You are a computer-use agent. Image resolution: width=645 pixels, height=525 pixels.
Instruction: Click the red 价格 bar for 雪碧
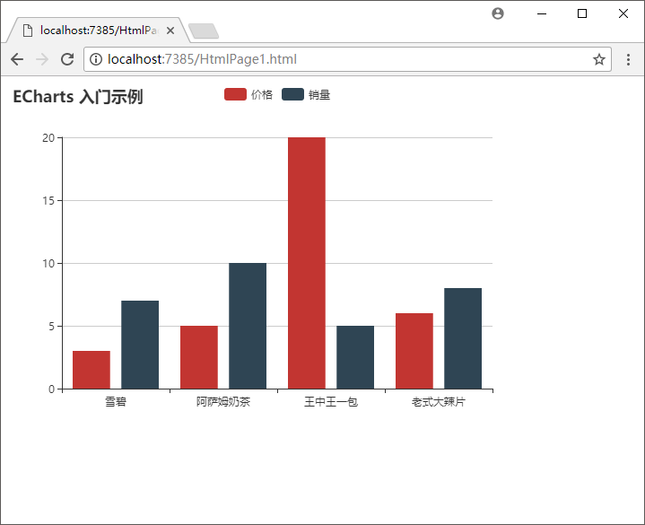(x=92, y=370)
